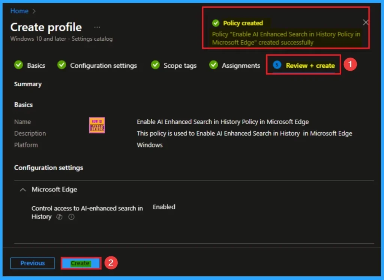The width and height of the screenshot is (384, 280).
Task: Select the description value text
Action: (x=244, y=133)
